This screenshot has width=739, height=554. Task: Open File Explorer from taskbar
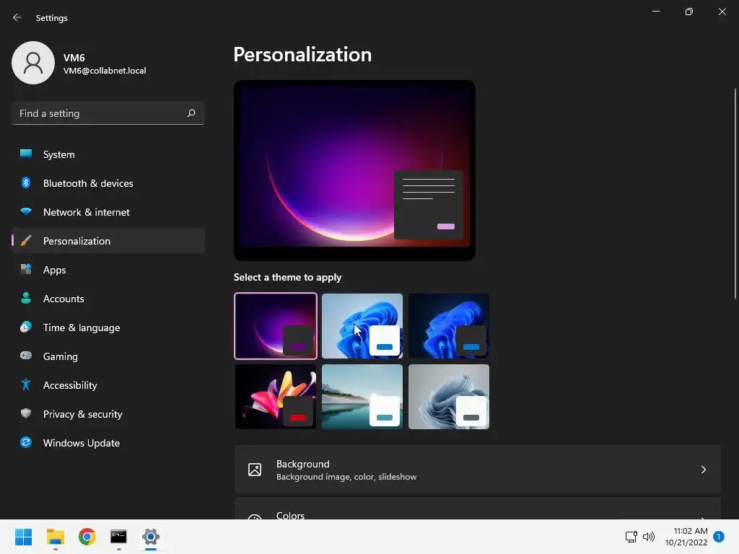tap(55, 537)
